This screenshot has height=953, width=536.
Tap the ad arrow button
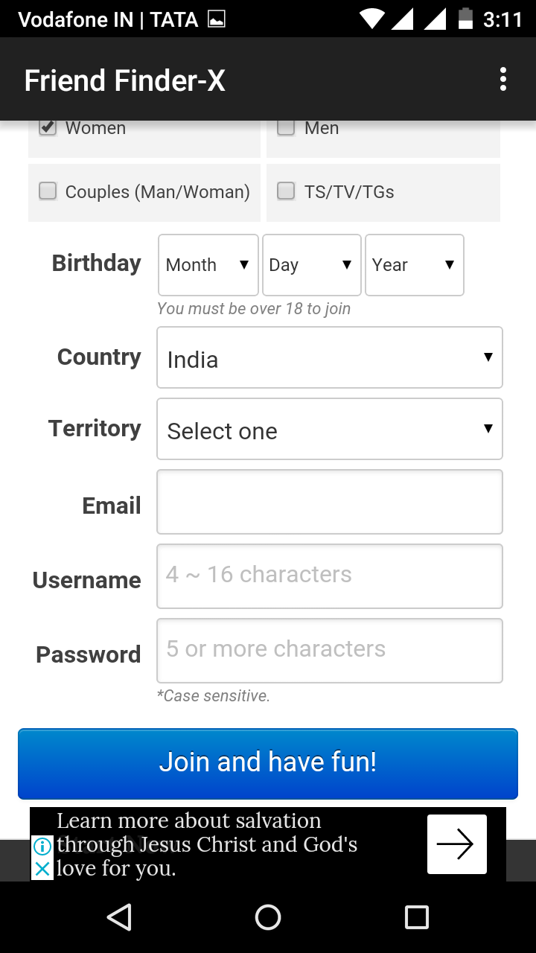(456, 844)
